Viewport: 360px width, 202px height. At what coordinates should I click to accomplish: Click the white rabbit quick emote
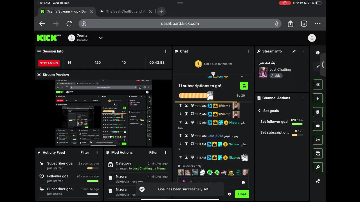(x=202, y=173)
